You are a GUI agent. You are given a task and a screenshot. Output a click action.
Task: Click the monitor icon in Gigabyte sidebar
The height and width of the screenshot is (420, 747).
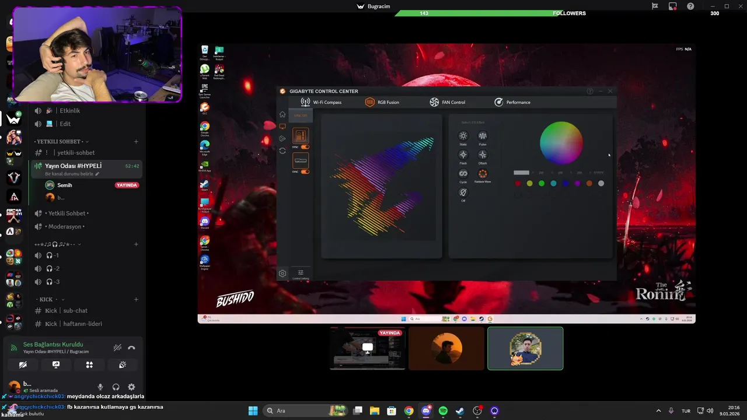coord(282,127)
